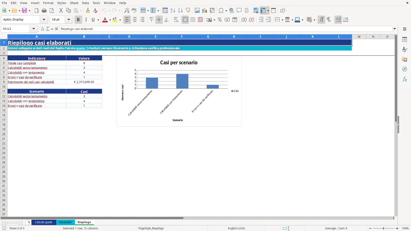Screen dimensions: 411x231
Task: Insert a chart
Action: coord(205,11)
